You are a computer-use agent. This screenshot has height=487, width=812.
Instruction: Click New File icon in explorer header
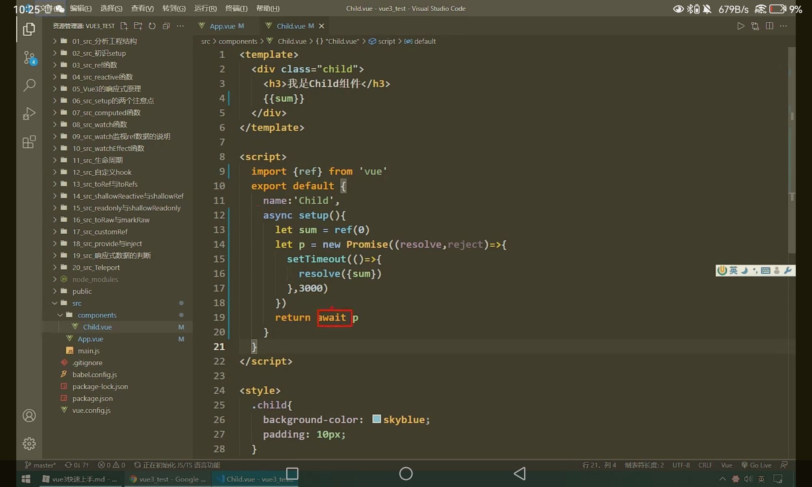[x=124, y=26]
